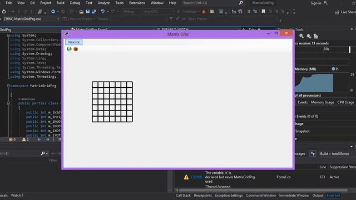Viewport: 356px width, 200px height.
Task: Collapse the using directives block in editor
Action: (8, 36)
